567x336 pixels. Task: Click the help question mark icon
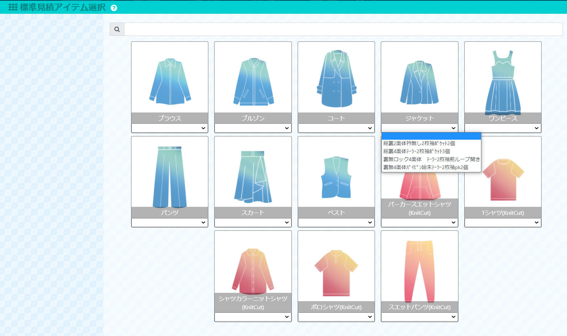click(x=114, y=8)
